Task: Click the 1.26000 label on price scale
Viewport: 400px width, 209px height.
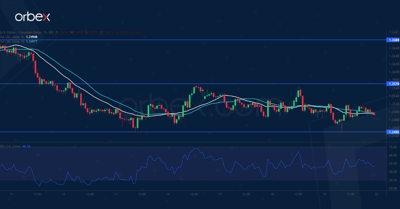Action: [x=394, y=72]
